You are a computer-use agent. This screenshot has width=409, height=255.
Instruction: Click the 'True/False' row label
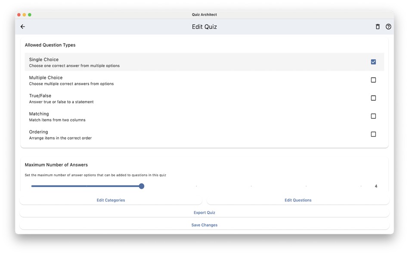(40, 96)
